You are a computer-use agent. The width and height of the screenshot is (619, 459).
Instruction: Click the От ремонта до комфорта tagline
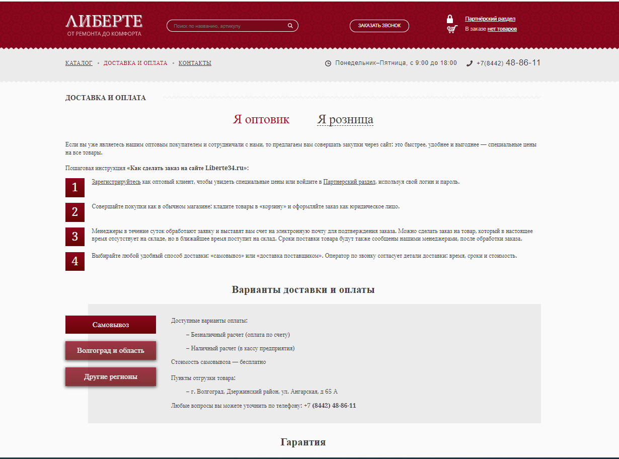click(104, 34)
